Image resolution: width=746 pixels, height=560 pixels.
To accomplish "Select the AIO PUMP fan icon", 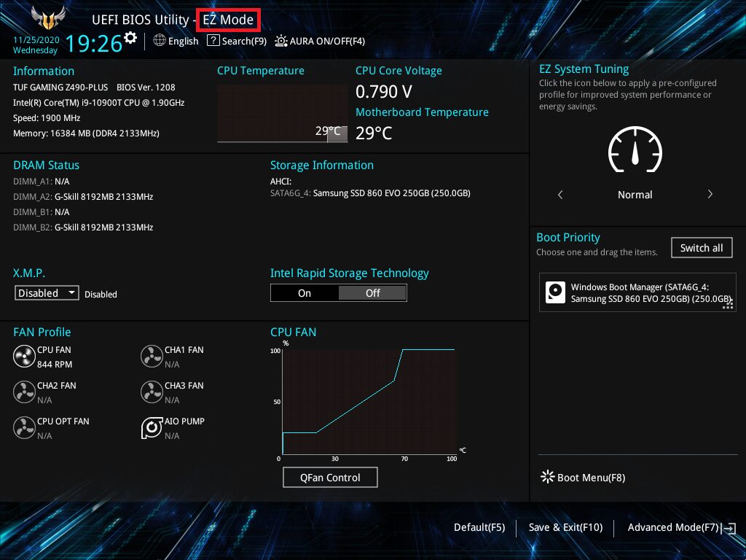I will point(152,428).
